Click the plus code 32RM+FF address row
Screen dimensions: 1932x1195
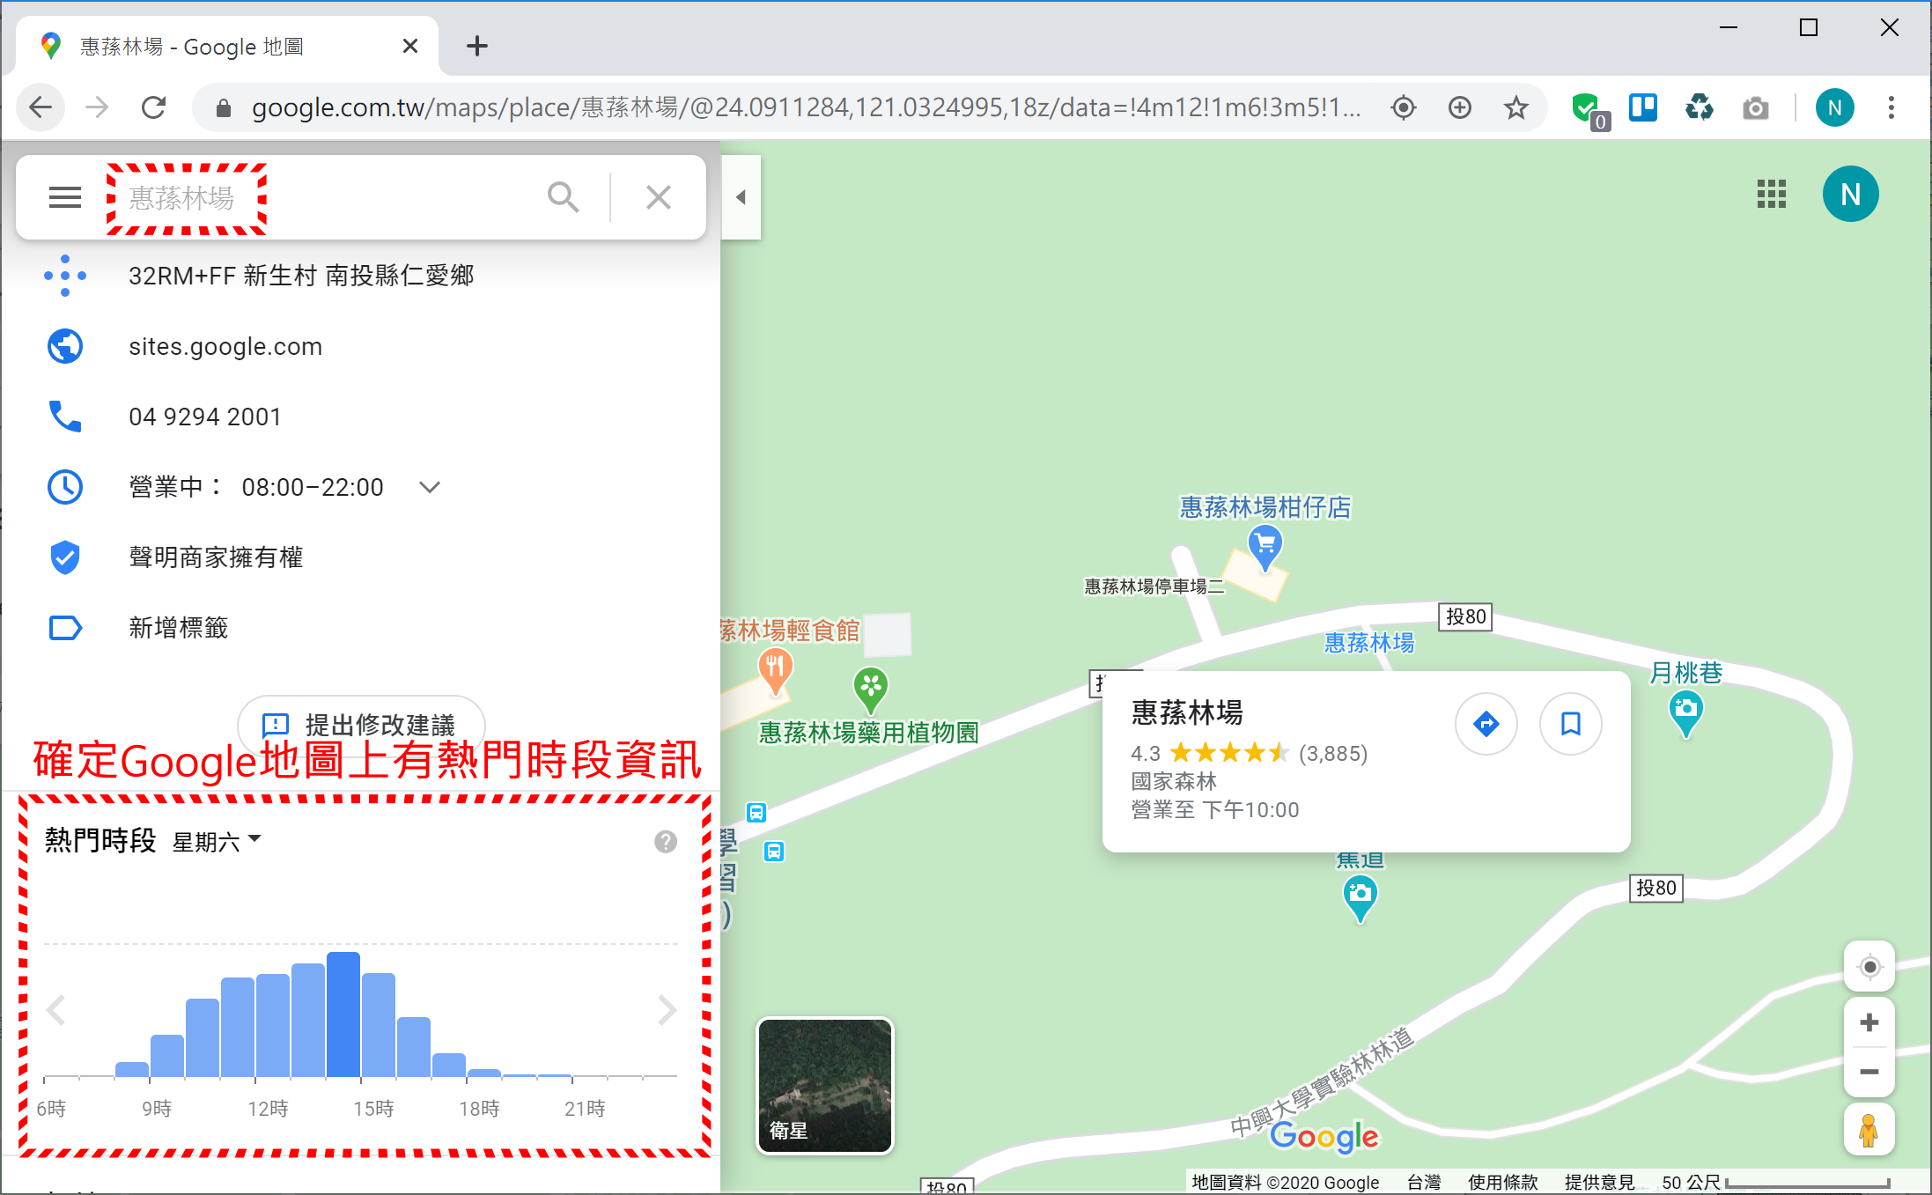coord(361,276)
